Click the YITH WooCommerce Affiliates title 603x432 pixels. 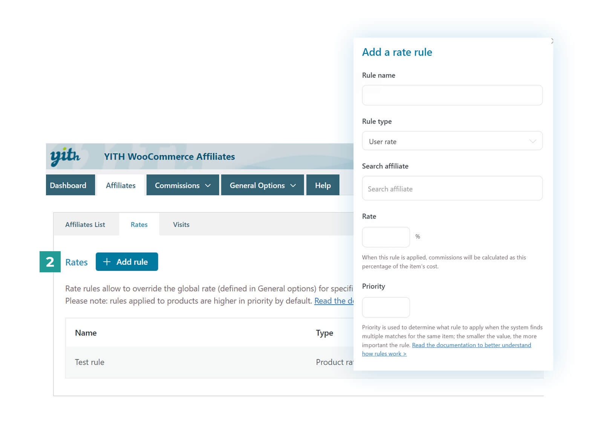[170, 157]
